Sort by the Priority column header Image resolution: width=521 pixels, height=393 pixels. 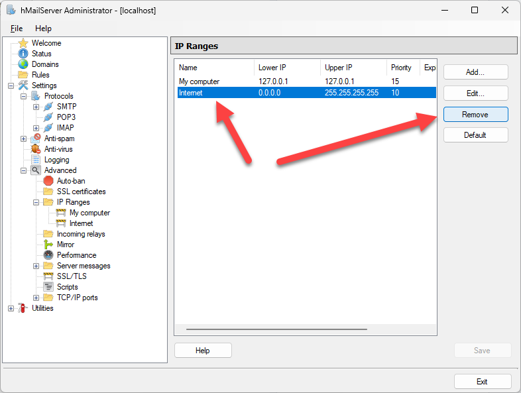click(x=404, y=68)
